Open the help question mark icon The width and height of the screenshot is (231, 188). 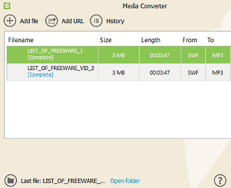[220, 180]
